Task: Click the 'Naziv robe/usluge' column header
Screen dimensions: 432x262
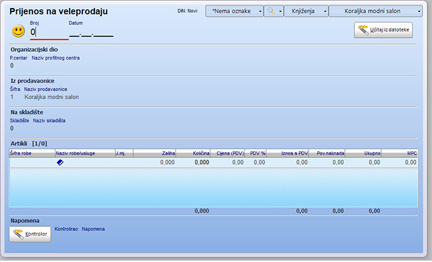Action: [85, 153]
